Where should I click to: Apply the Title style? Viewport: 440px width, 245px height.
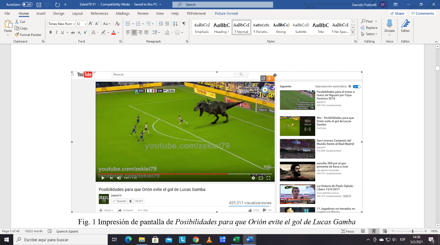point(320,27)
